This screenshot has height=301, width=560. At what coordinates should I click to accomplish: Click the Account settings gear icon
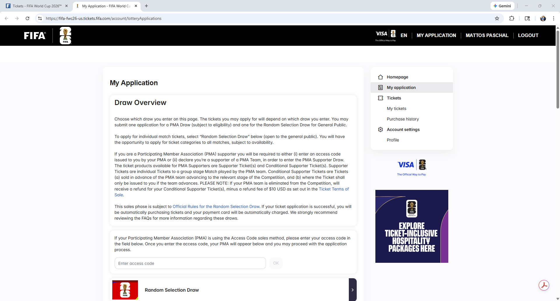[x=380, y=129]
